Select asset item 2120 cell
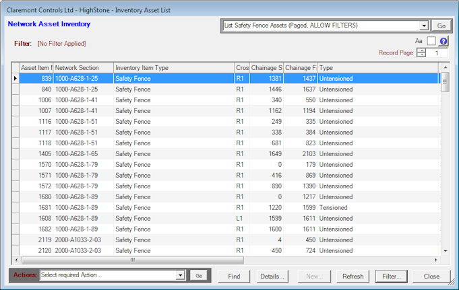The height and width of the screenshot is (290, 459). pyautogui.click(x=36, y=250)
